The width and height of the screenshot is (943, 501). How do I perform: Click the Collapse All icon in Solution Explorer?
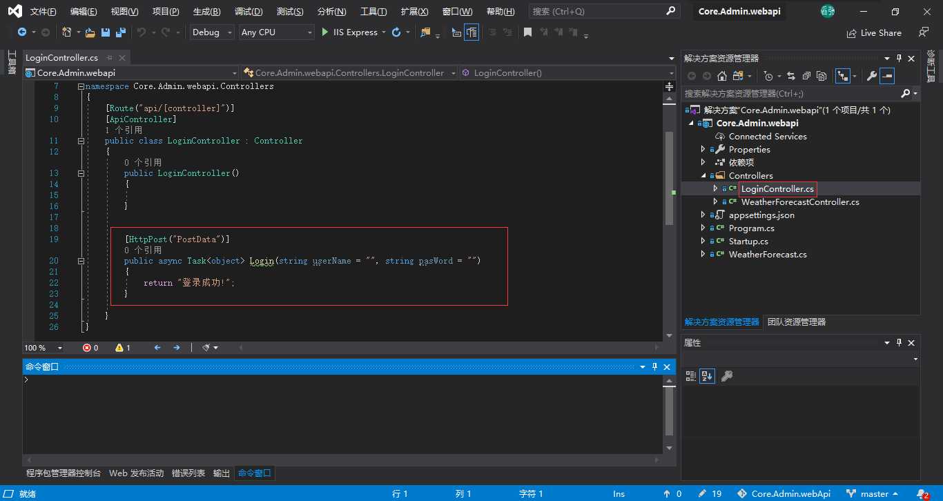pyautogui.click(x=806, y=76)
